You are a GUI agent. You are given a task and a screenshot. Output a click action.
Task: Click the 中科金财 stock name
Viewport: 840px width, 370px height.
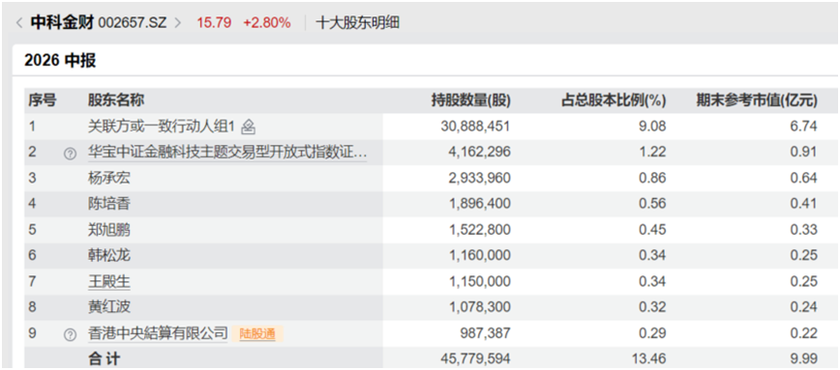[x=62, y=23]
